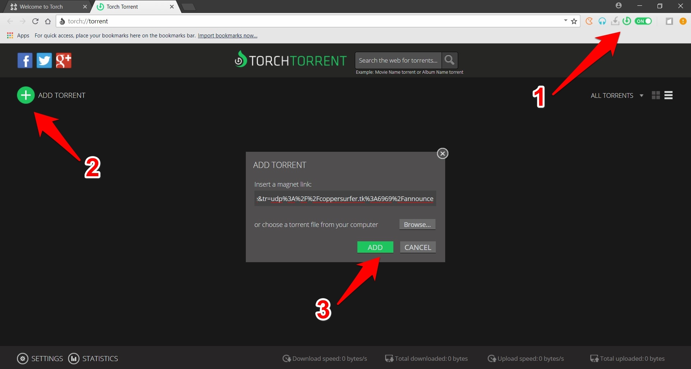691x369 pixels.
Task: Click Total uploaded: 0 bytes status
Action: (627, 359)
